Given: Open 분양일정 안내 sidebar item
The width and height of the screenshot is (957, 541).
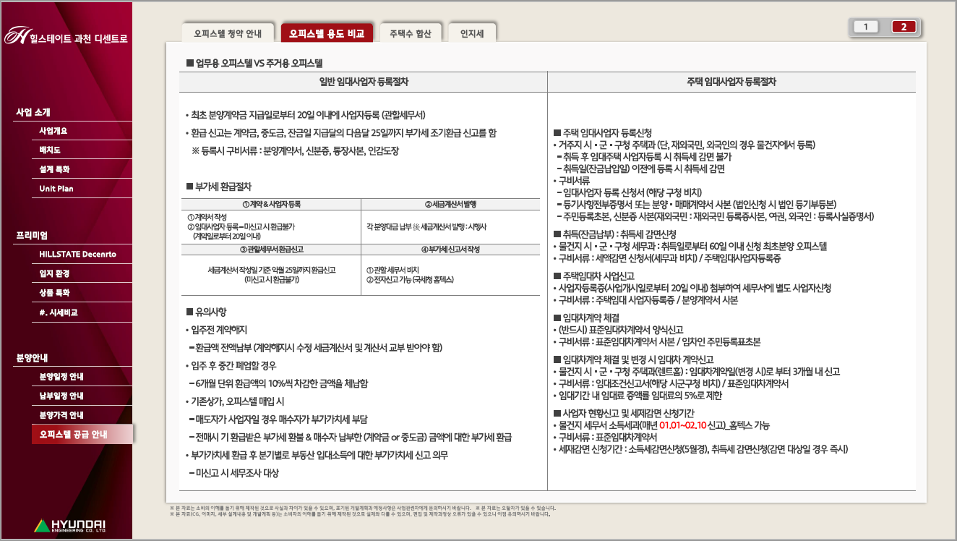Looking at the screenshot, I should click(61, 377).
